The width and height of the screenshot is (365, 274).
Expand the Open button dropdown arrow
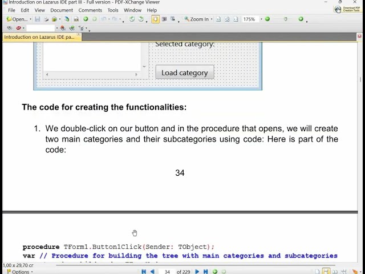point(30,19)
